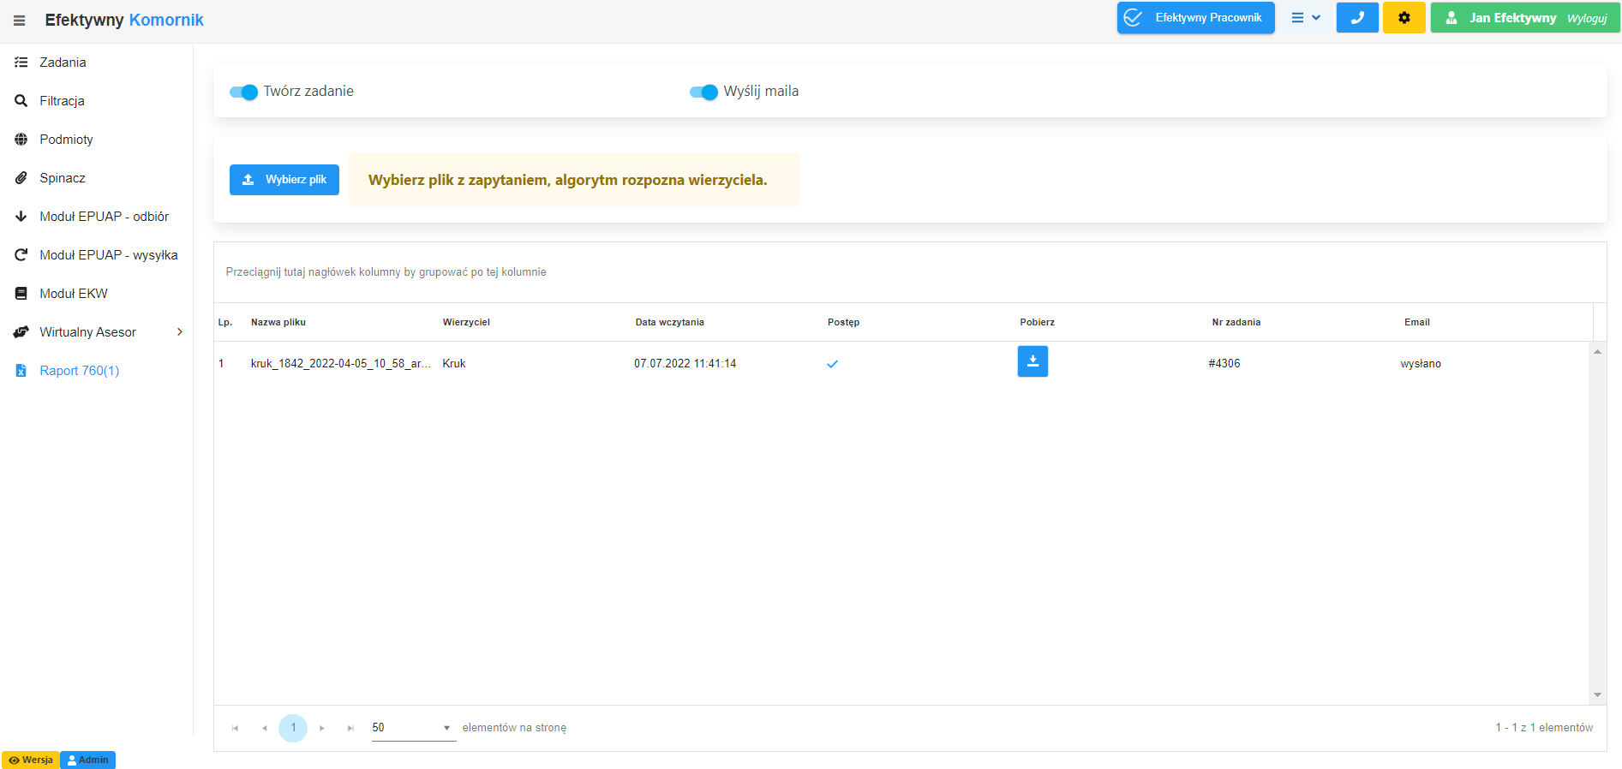
Task: Sort by Data wczytania column header
Action: pos(669,323)
